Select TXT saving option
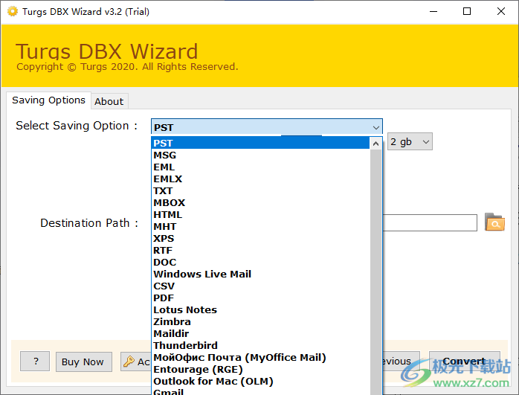Screen dimensions: 519x395 (x=260, y=190)
